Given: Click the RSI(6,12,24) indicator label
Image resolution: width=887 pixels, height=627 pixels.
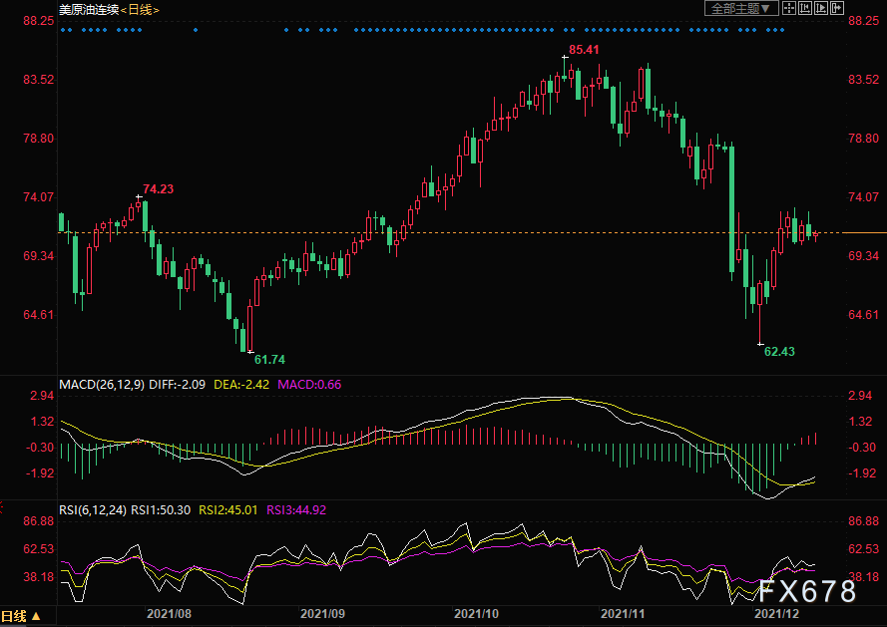Looking at the screenshot, I should click(x=93, y=510).
